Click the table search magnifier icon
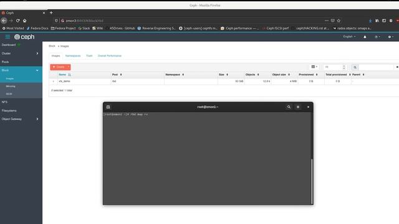 355,67
